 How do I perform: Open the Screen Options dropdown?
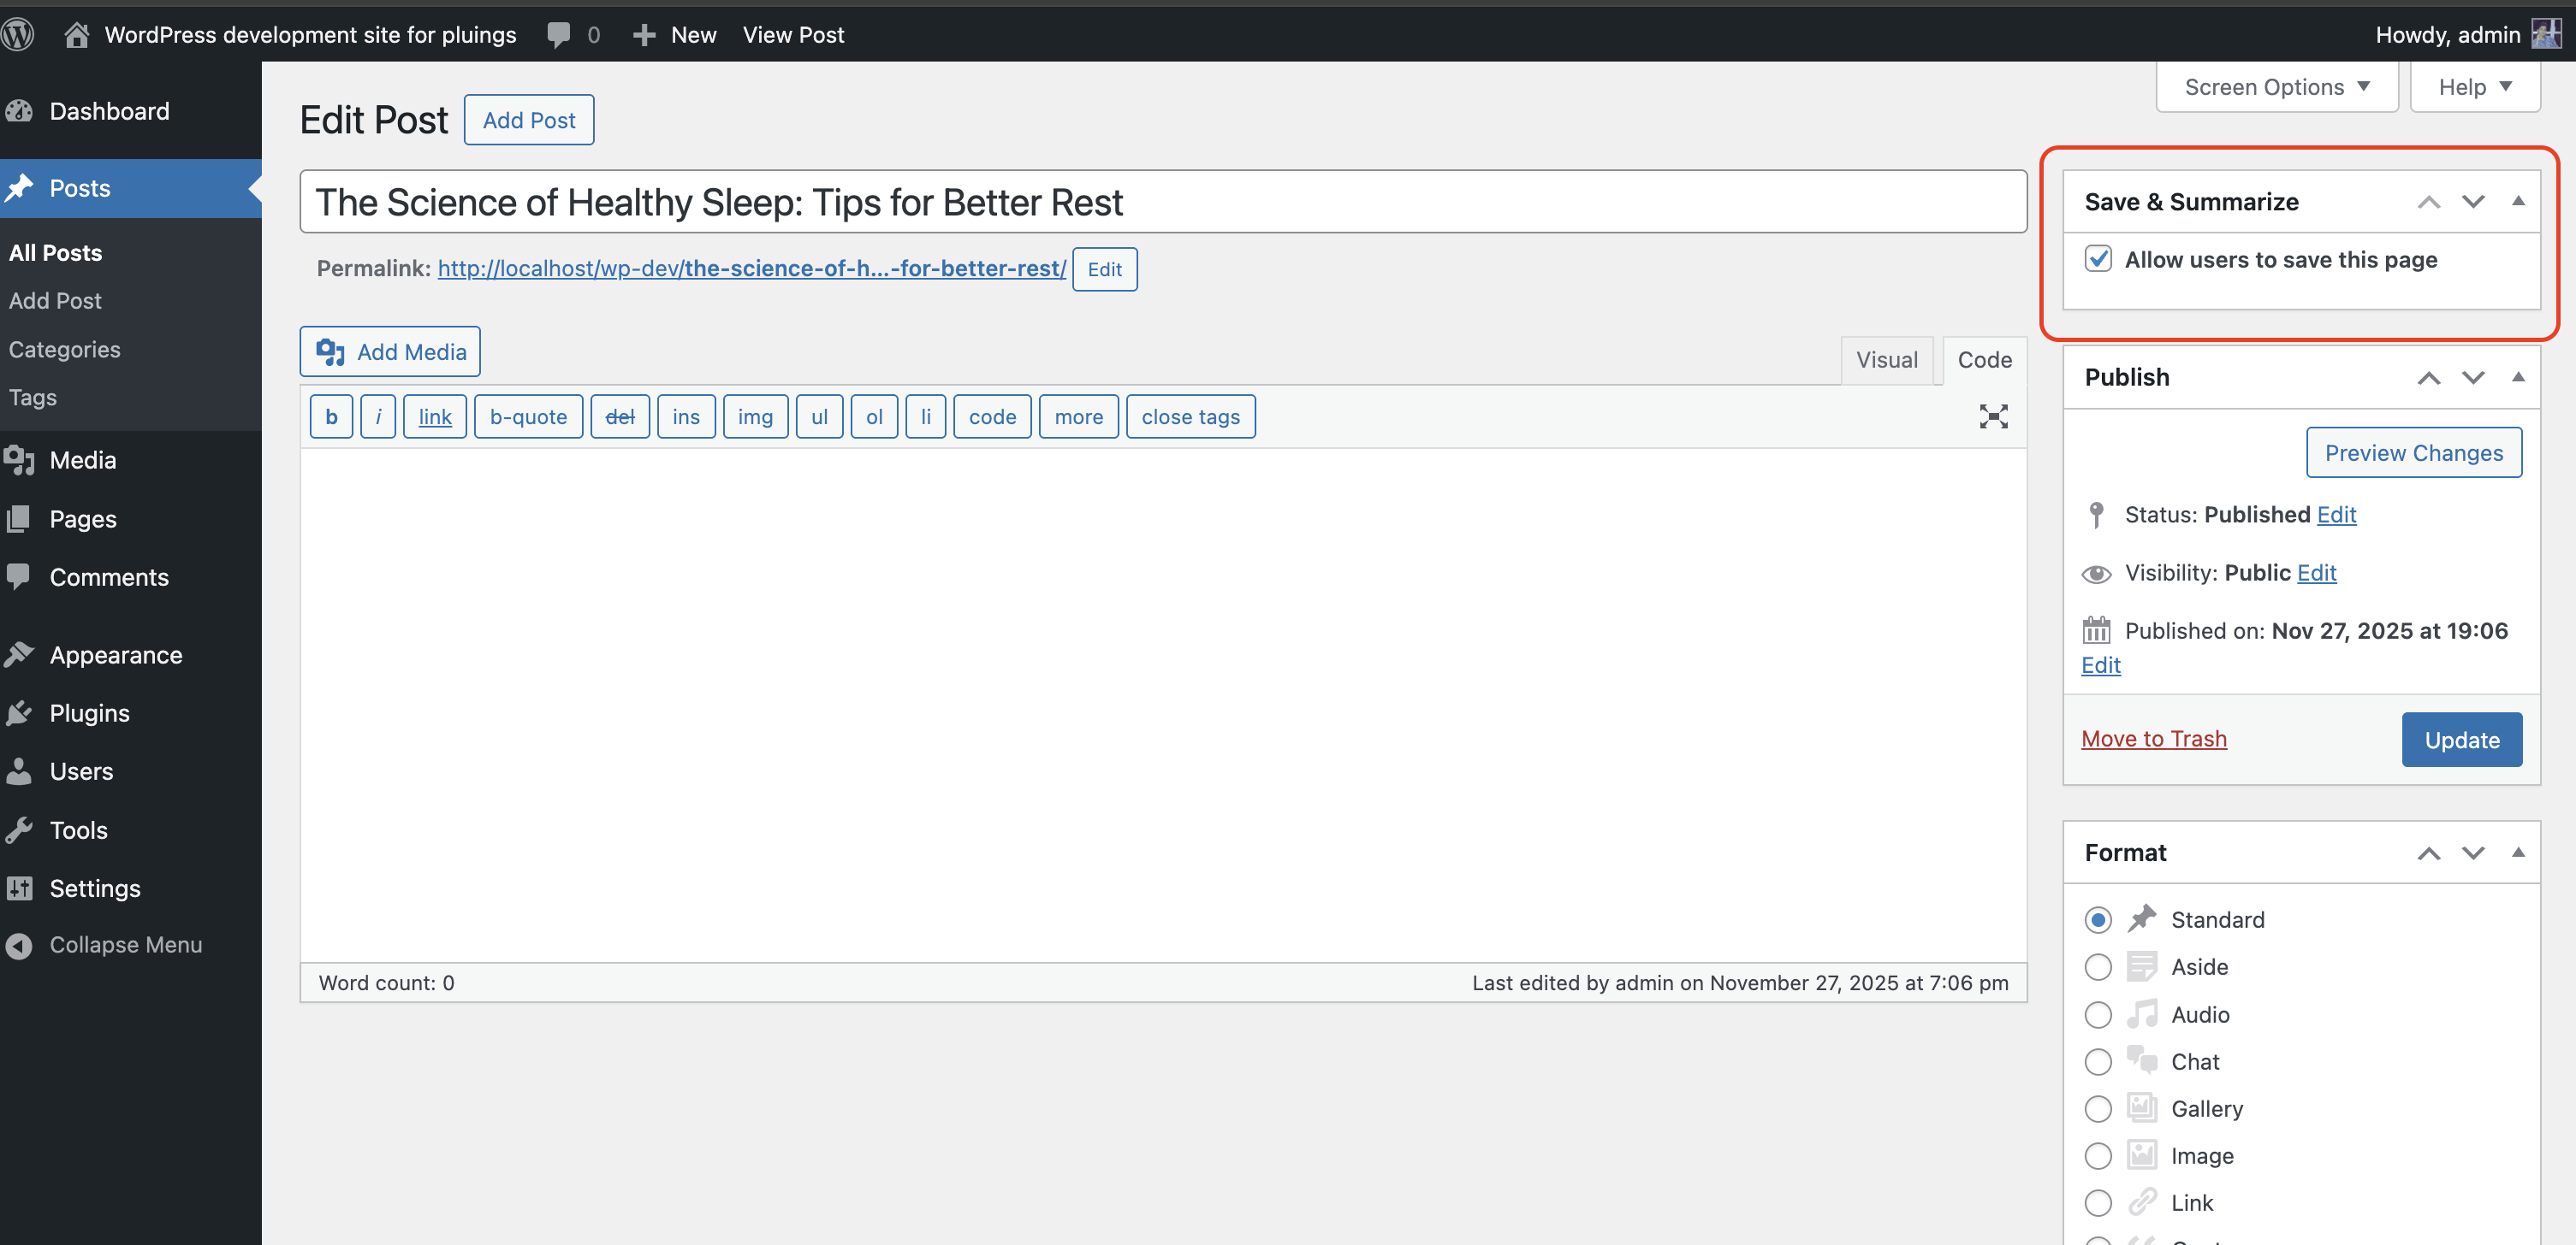pos(2276,86)
